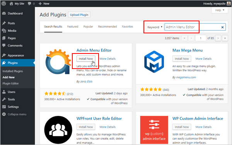Click the Settings sliders icon

tap(4, 107)
